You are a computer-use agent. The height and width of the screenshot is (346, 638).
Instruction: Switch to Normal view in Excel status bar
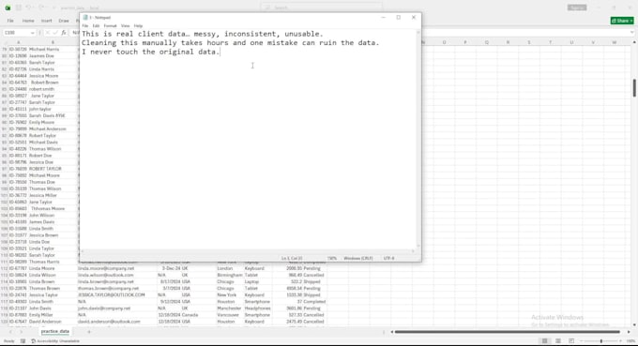(x=544, y=340)
